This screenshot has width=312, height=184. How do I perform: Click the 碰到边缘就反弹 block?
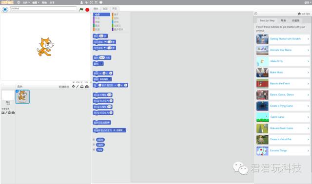102,122
